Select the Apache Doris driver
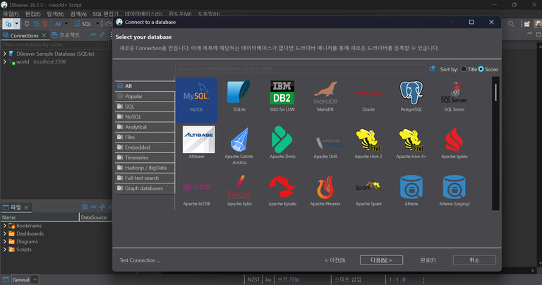 tap(282, 142)
